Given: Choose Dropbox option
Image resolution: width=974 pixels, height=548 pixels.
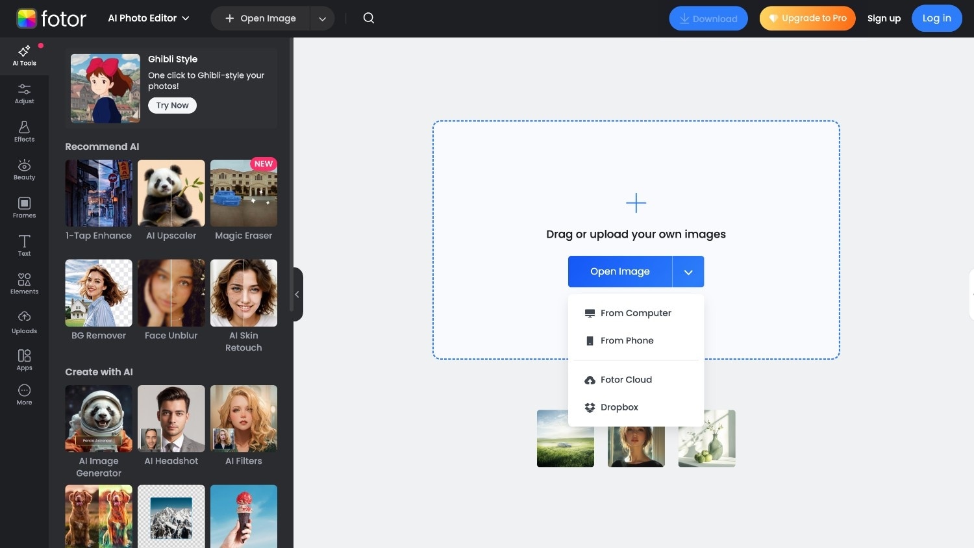Looking at the screenshot, I should 636,407.
